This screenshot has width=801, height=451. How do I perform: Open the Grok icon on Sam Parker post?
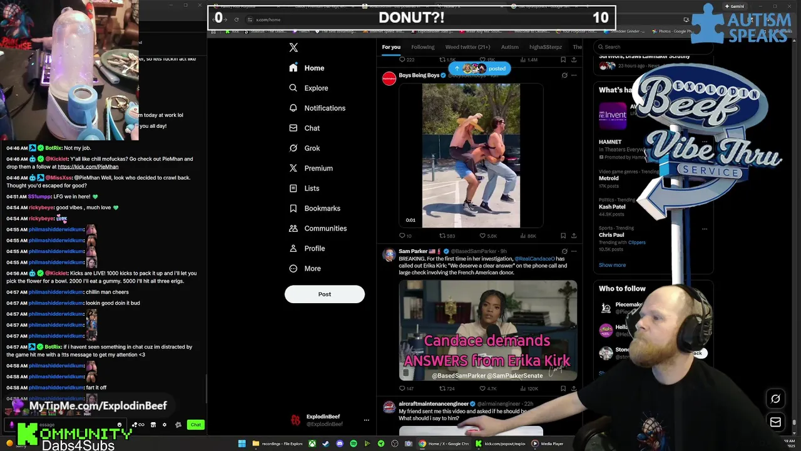(564, 251)
